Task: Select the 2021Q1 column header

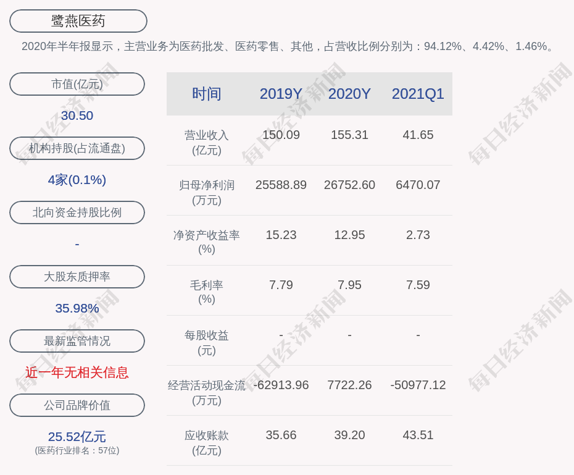Action: tap(418, 94)
